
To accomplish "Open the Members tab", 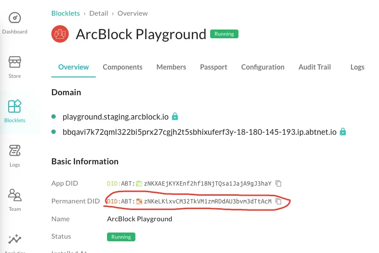I will pyautogui.click(x=171, y=67).
